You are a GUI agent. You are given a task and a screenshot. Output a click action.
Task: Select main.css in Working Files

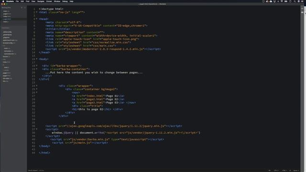pyautogui.click(x=6, y=11)
